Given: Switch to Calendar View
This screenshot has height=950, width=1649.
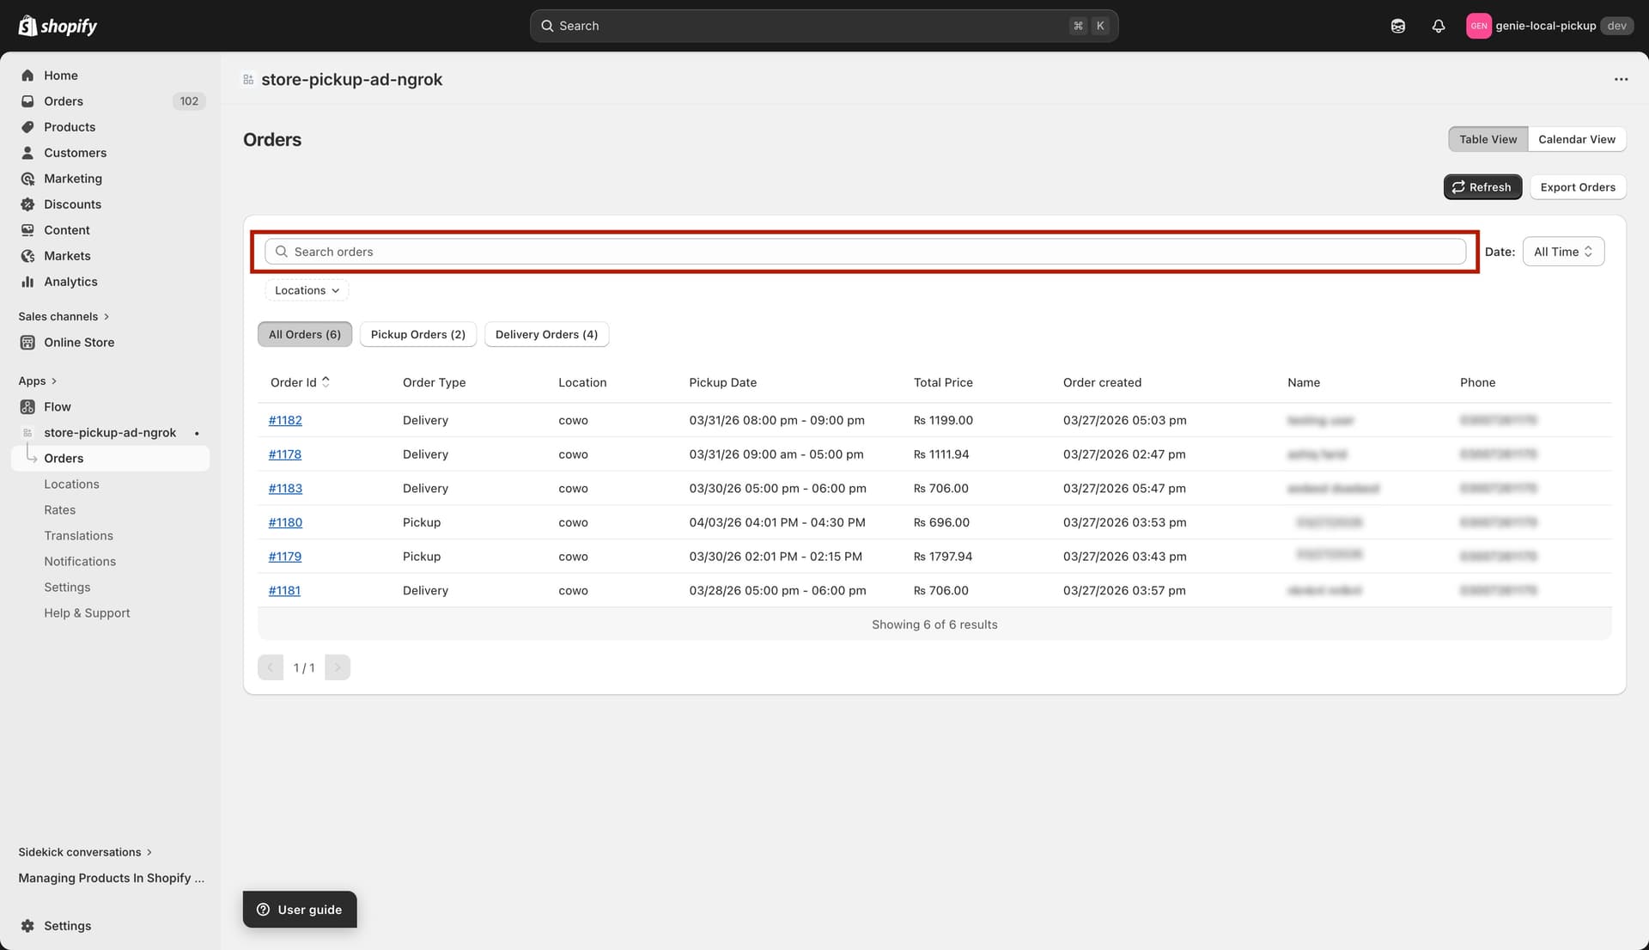Looking at the screenshot, I should pyautogui.click(x=1577, y=138).
